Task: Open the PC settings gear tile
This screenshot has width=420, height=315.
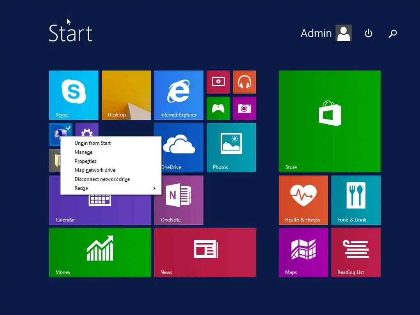Action: coord(87,130)
